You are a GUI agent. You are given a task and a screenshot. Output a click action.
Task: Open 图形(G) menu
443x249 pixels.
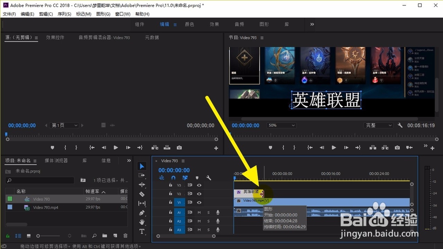[103, 14]
